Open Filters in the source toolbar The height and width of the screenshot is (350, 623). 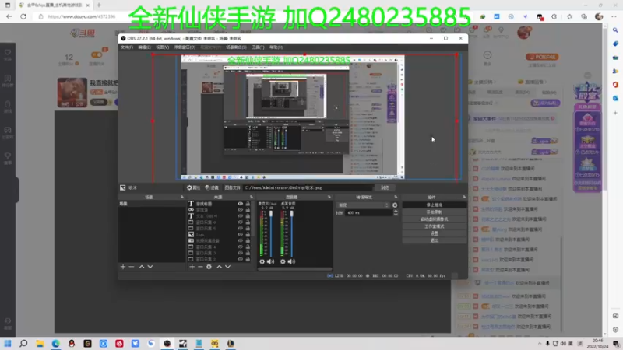click(212, 187)
